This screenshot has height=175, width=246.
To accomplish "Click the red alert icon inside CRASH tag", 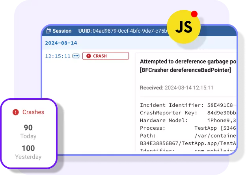I will point(89,56).
